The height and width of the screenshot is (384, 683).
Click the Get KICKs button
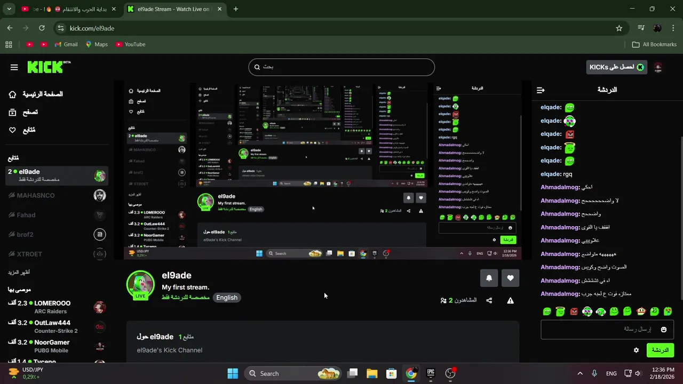click(x=616, y=67)
